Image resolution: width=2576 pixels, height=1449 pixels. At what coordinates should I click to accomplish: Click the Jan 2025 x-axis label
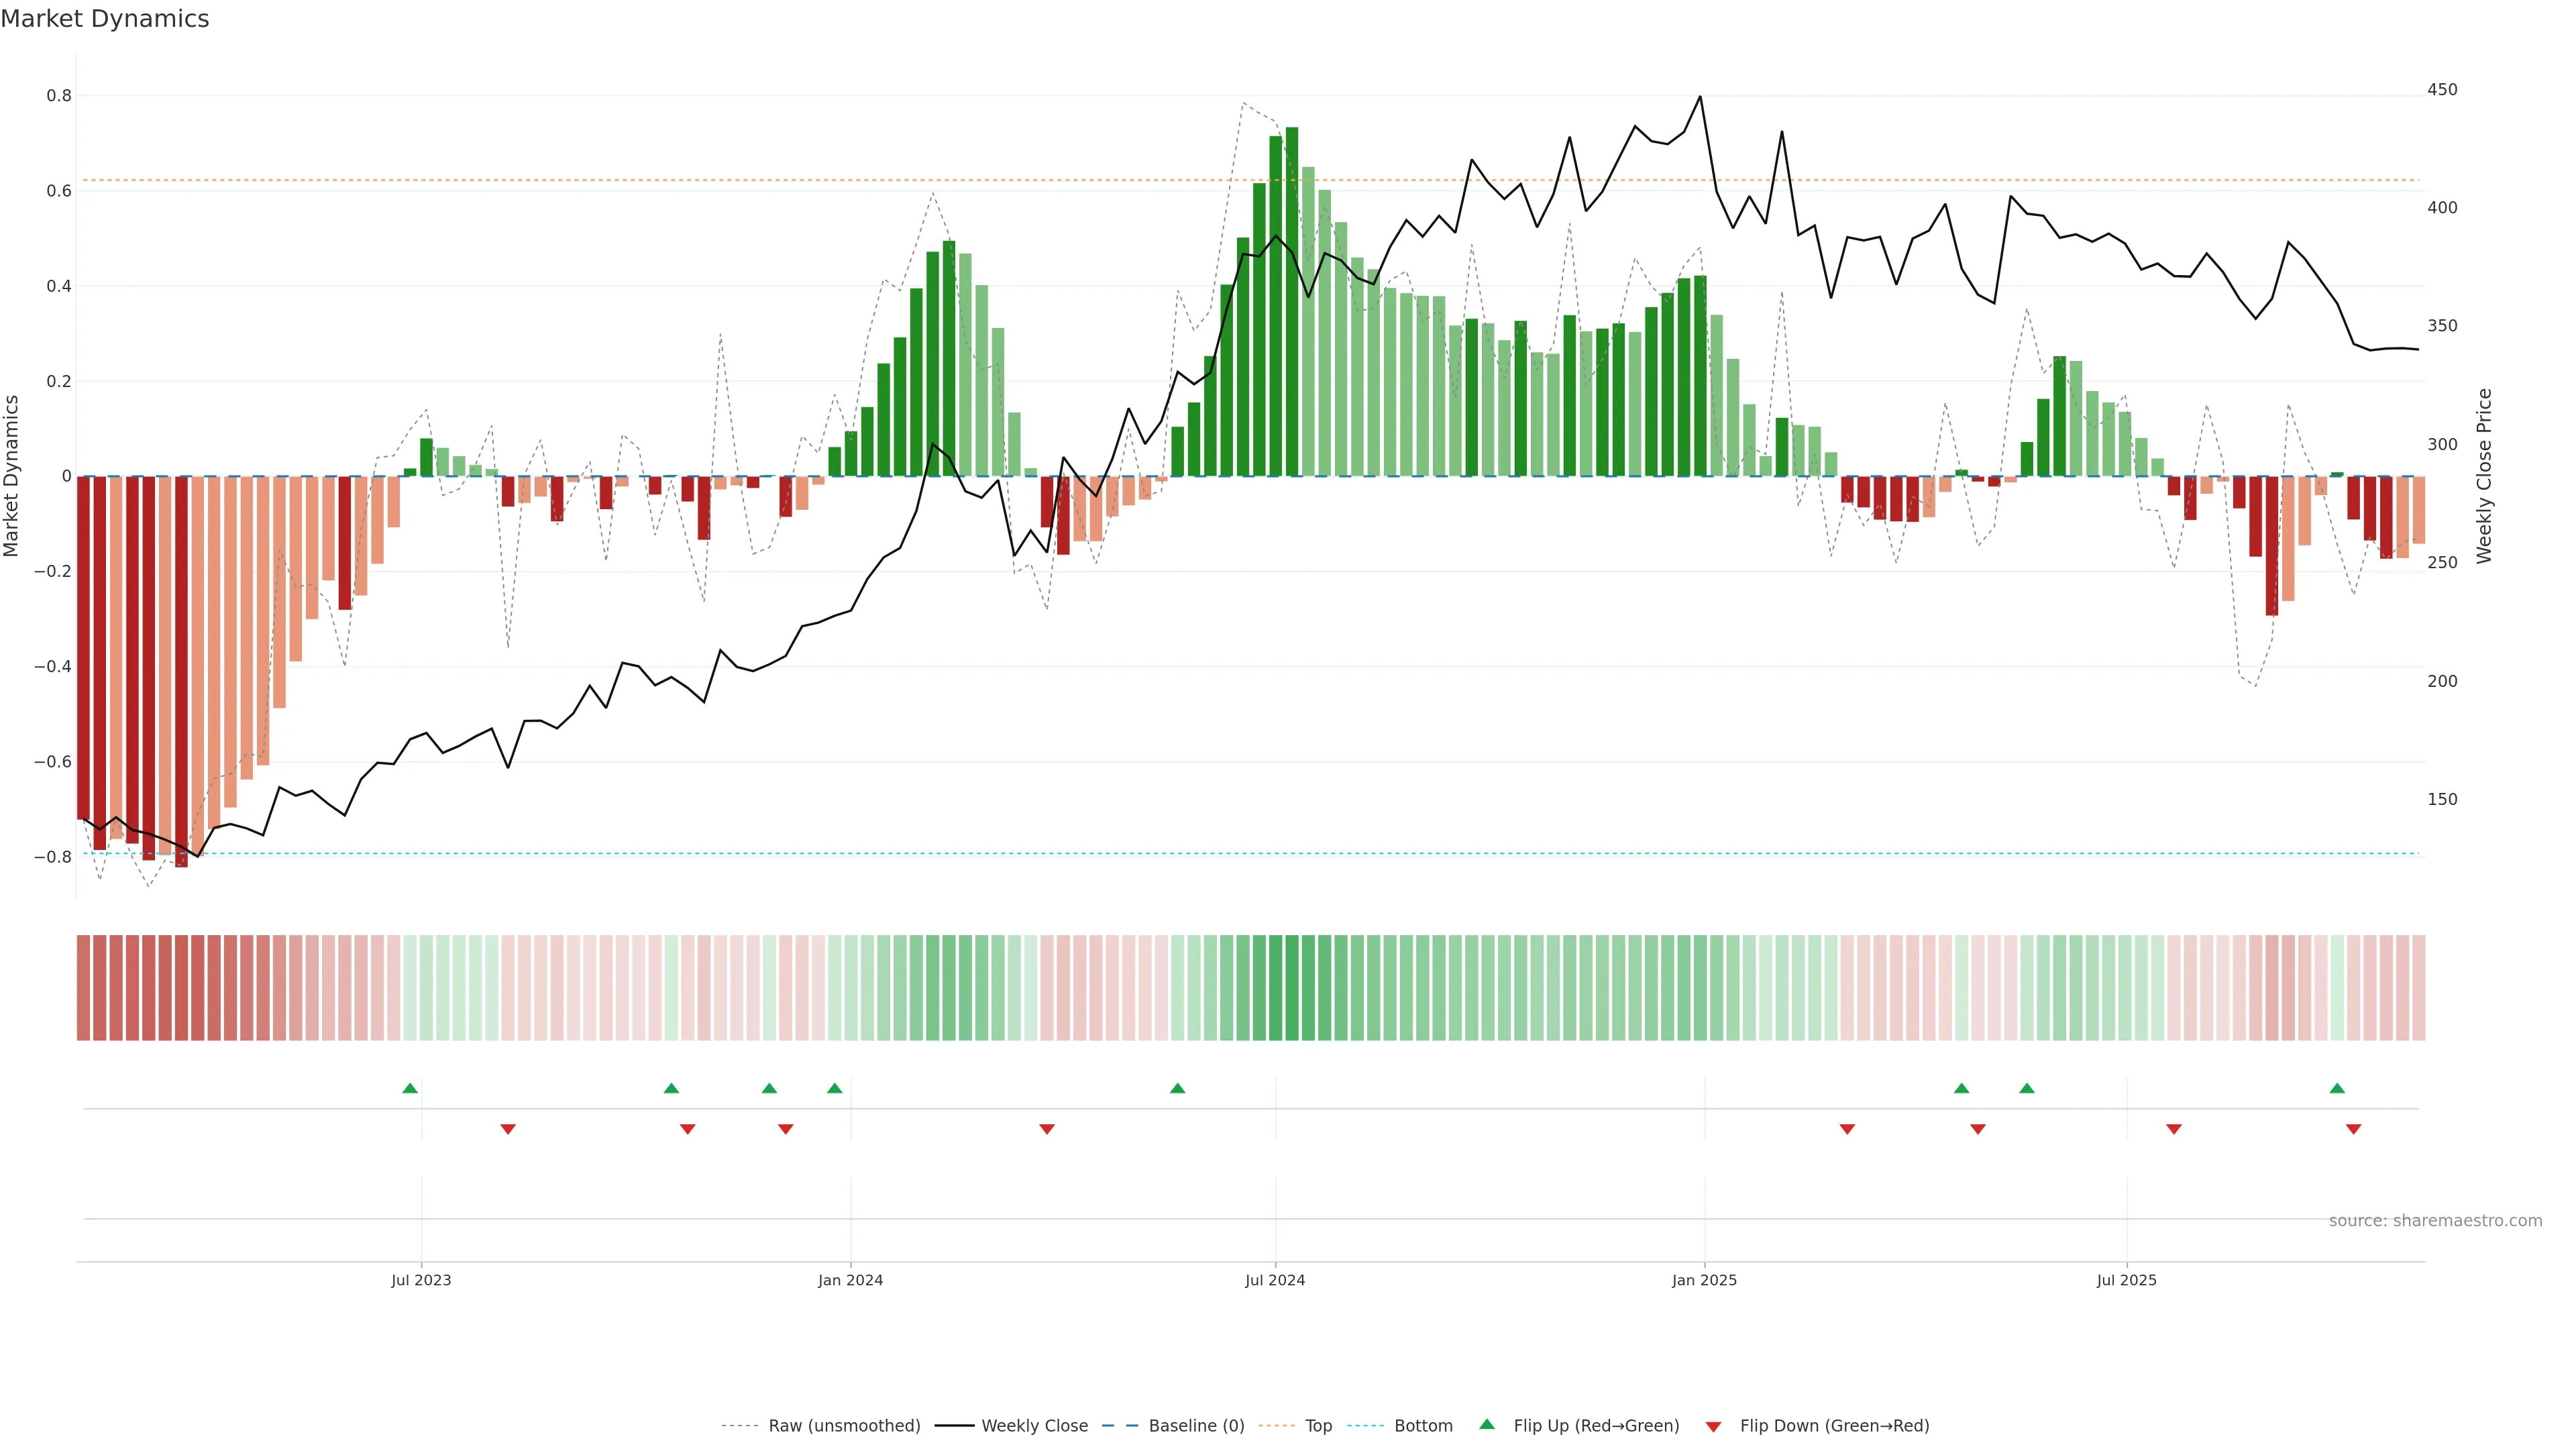coord(1704,1280)
